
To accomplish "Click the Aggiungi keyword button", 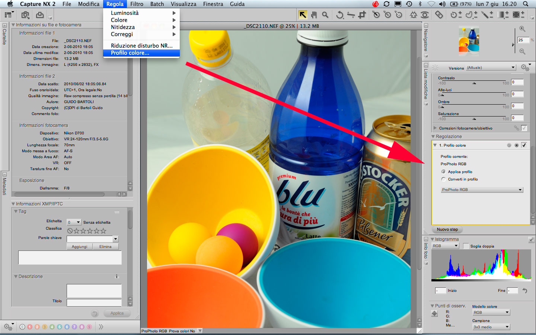I will [x=79, y=246].
